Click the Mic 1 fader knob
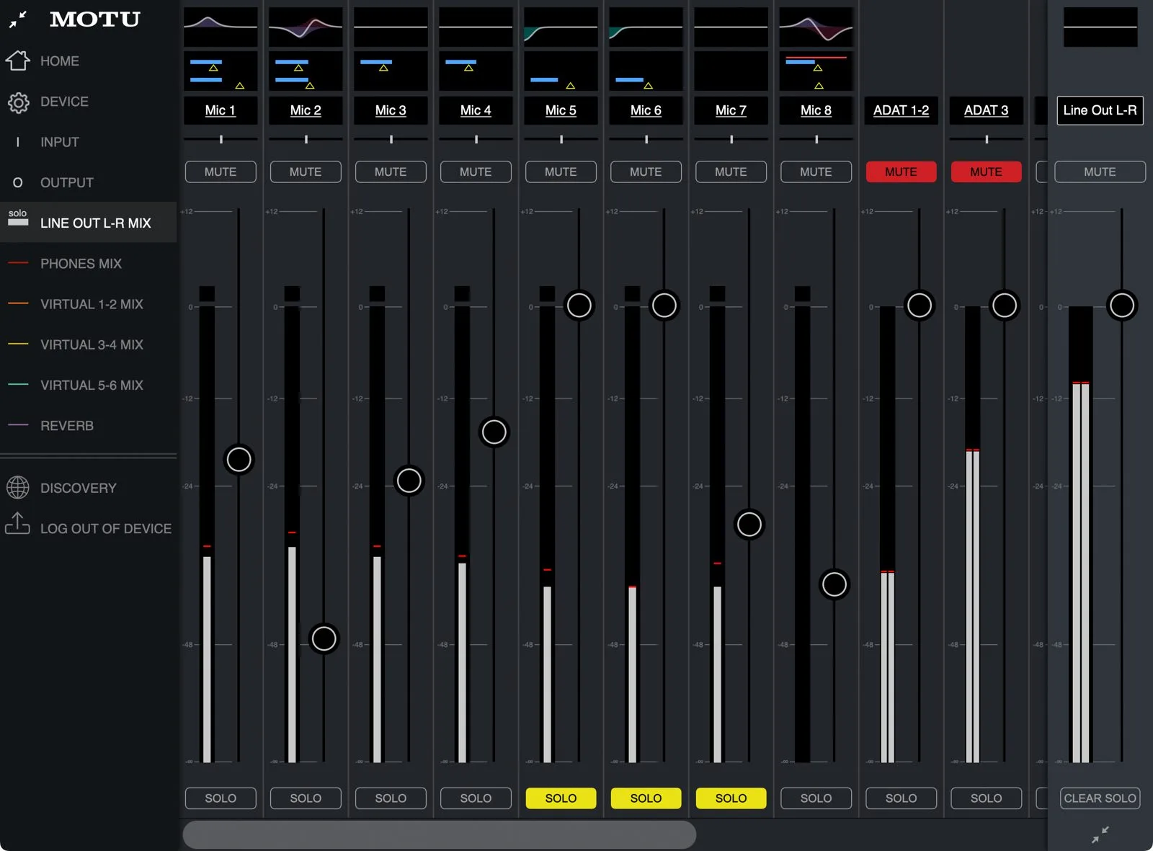The width and height of the screenshot is (1153, 851). [x=239, y=459]
